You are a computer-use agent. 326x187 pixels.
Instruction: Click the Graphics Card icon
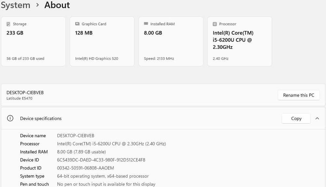[x=77, y=24]
